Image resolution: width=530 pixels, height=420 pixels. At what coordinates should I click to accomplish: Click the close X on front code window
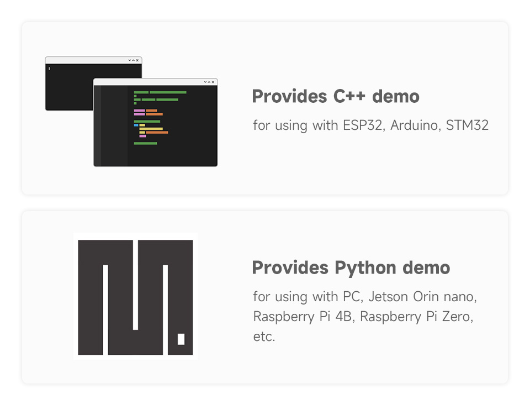tap(213, 82)
